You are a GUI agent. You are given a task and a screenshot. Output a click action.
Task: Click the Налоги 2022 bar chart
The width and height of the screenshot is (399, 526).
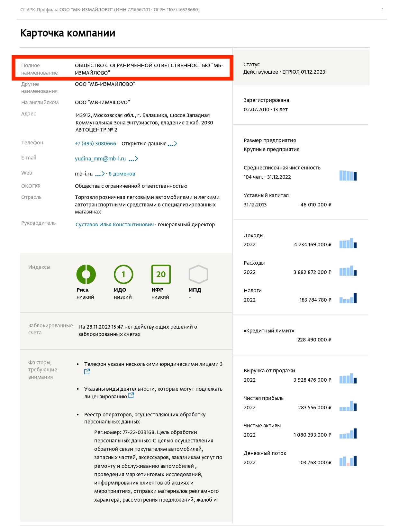348,298
